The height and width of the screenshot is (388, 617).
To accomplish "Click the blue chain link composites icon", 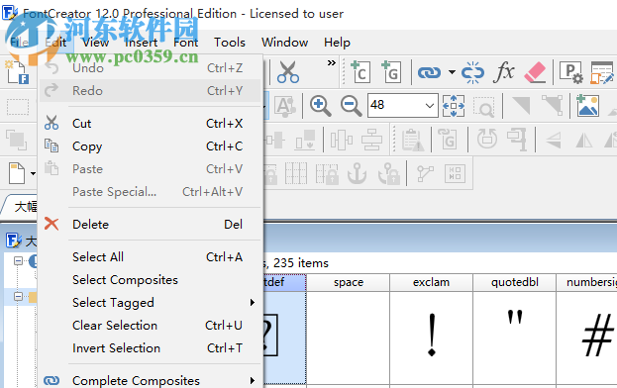I will point(429,72).
